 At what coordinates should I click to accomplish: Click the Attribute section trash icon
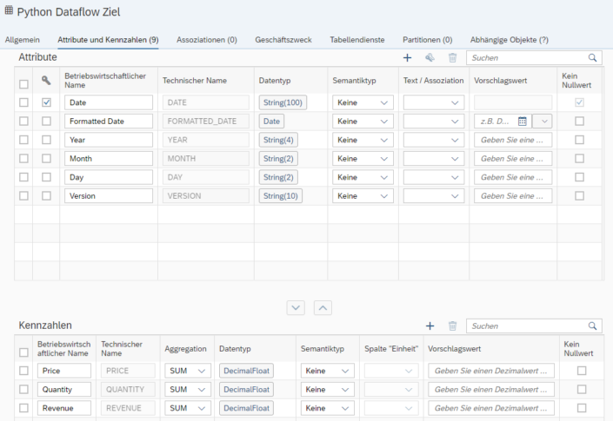coord(452,58)
